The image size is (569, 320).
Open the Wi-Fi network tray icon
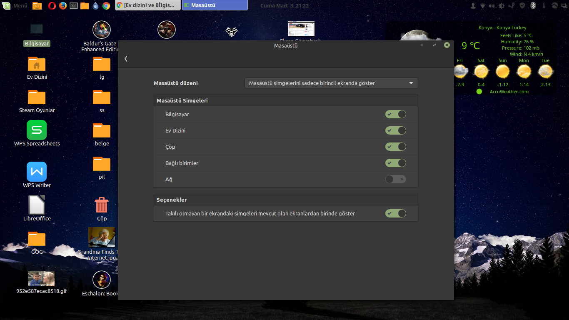[482, 5]
